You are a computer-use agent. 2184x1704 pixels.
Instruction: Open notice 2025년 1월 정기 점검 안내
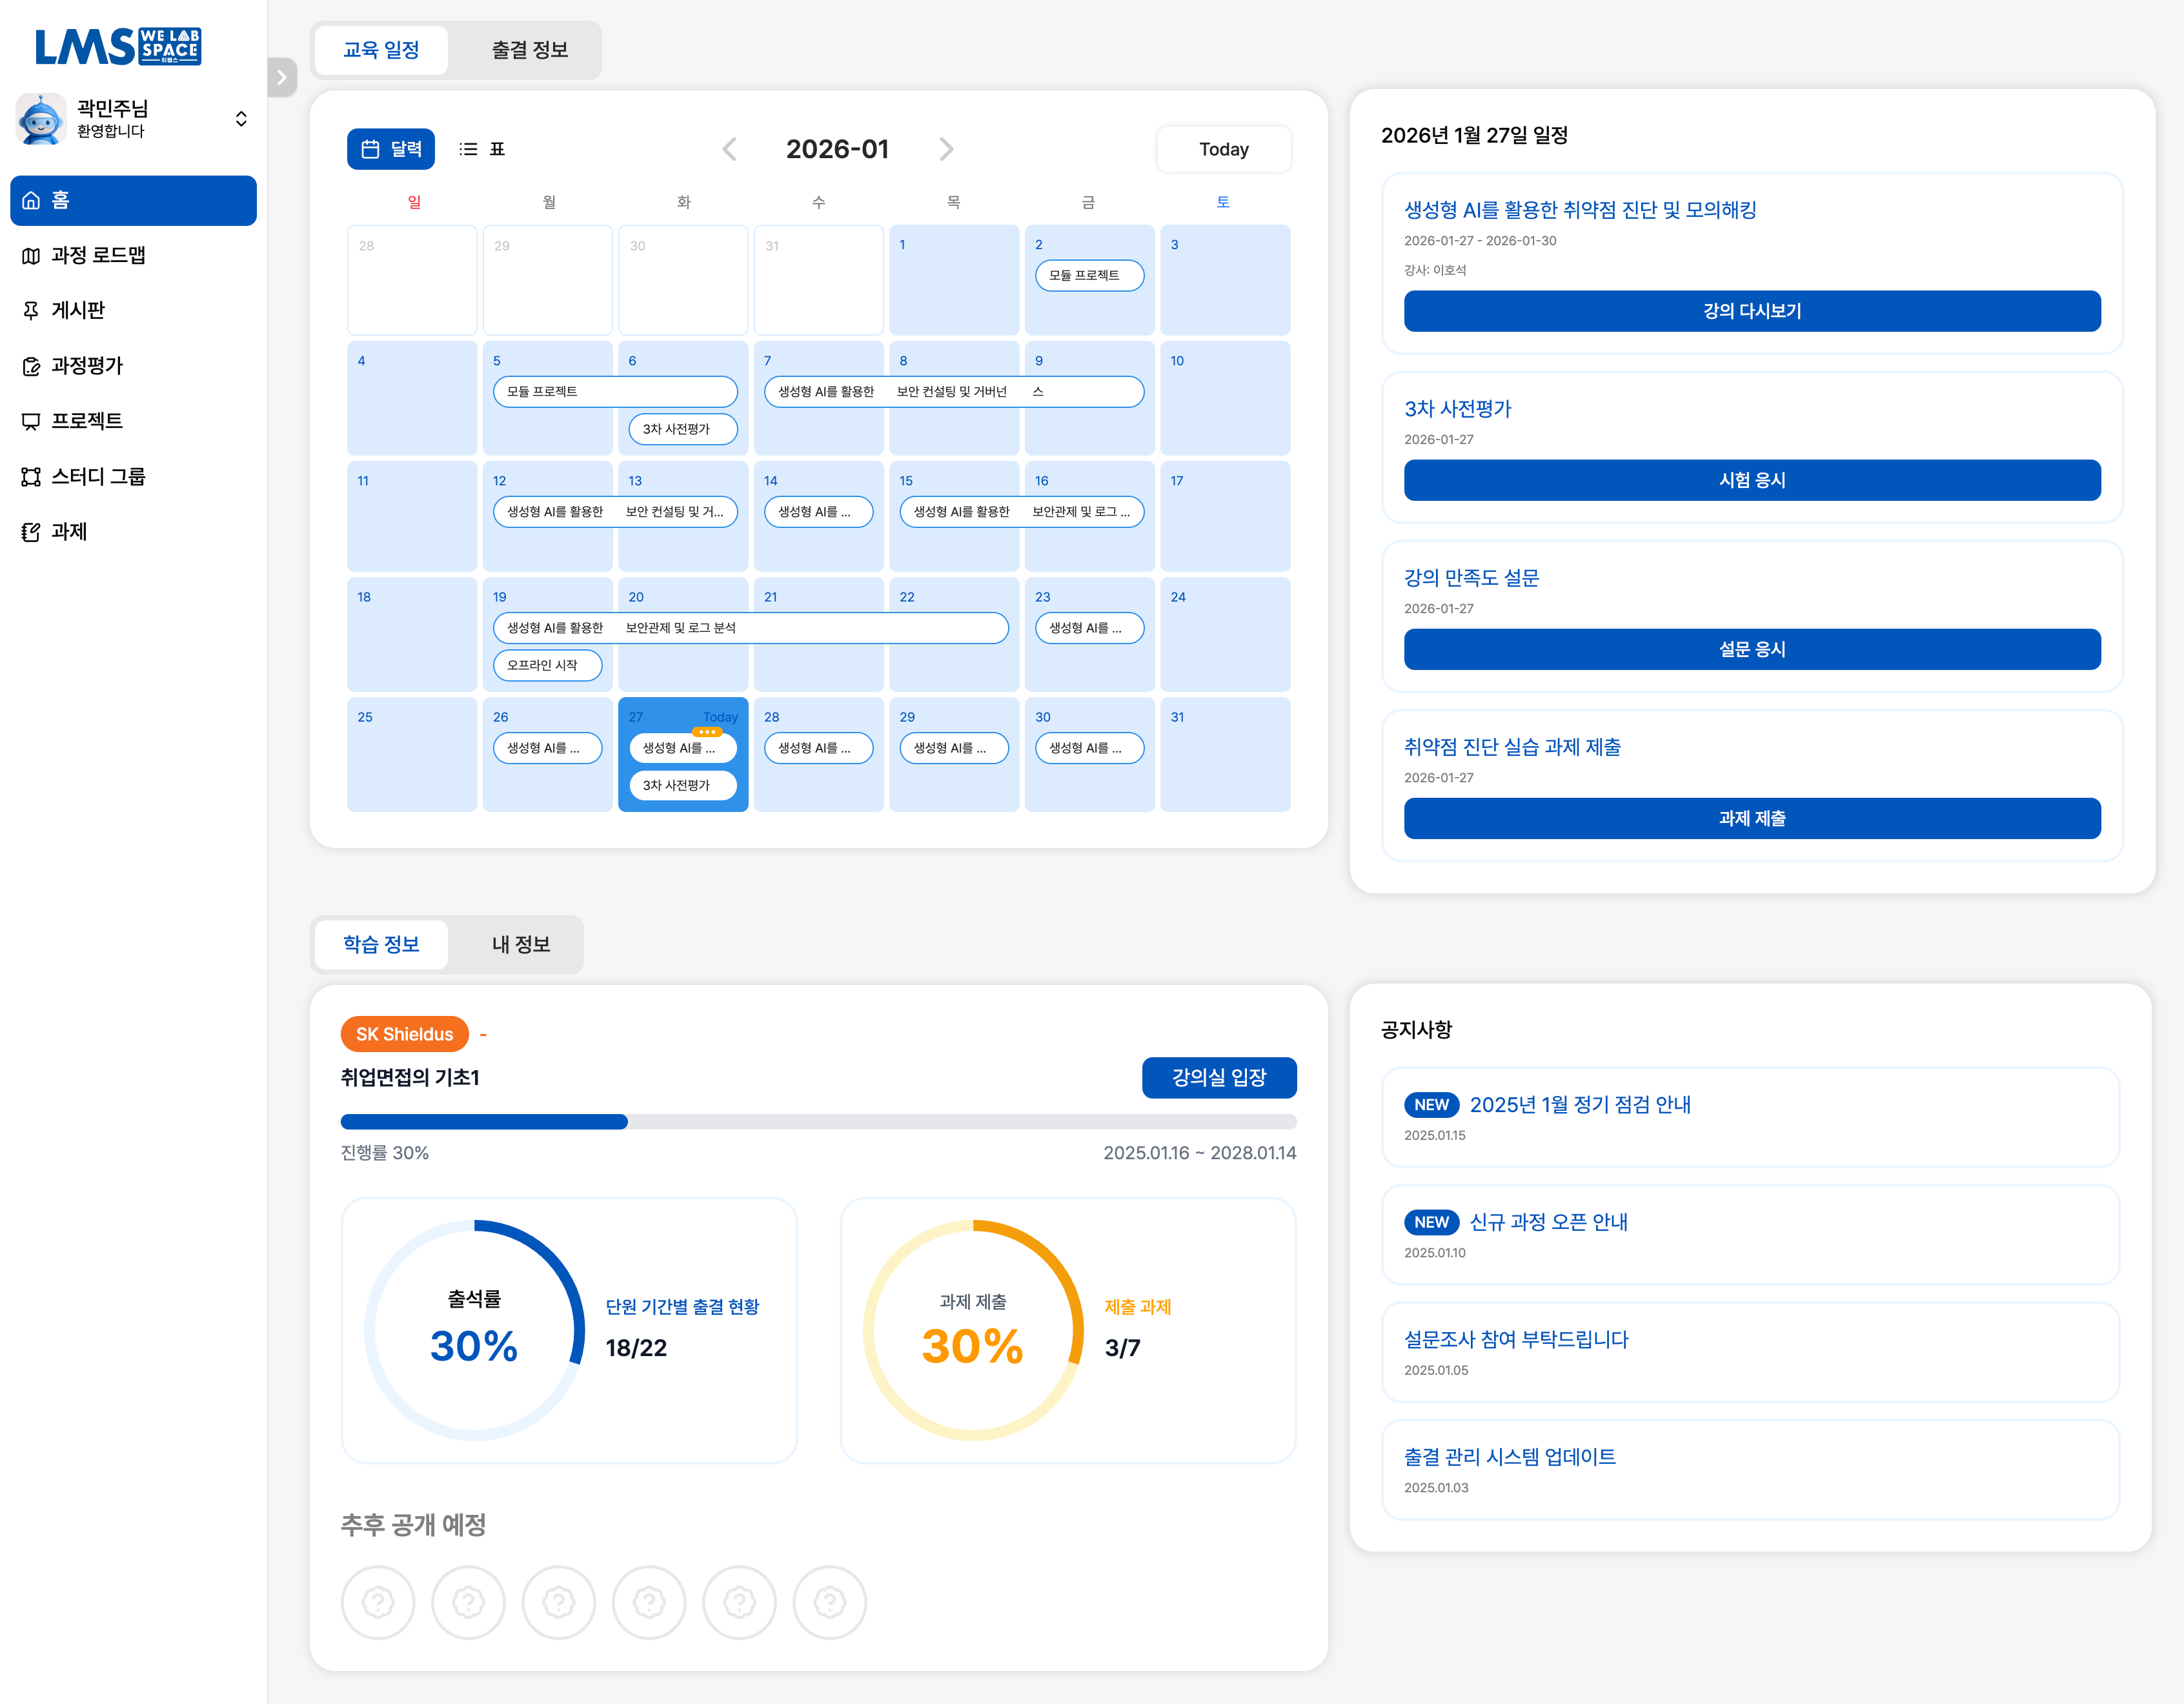point(1750,1117)
